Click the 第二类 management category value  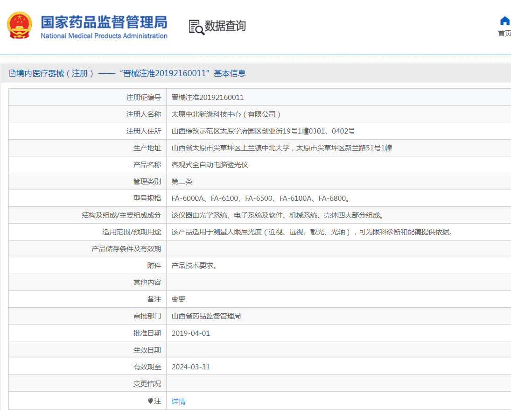pyautogui.click(x=182, y=182)
